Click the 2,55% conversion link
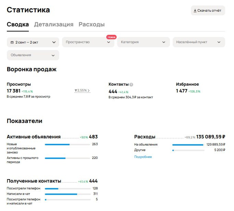The image size is (234, 211). [x=82, y=90]
